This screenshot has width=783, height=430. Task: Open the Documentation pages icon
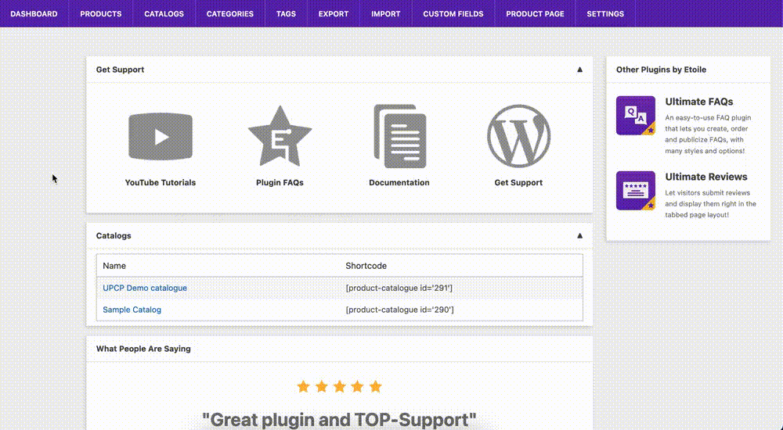(400, 136)
